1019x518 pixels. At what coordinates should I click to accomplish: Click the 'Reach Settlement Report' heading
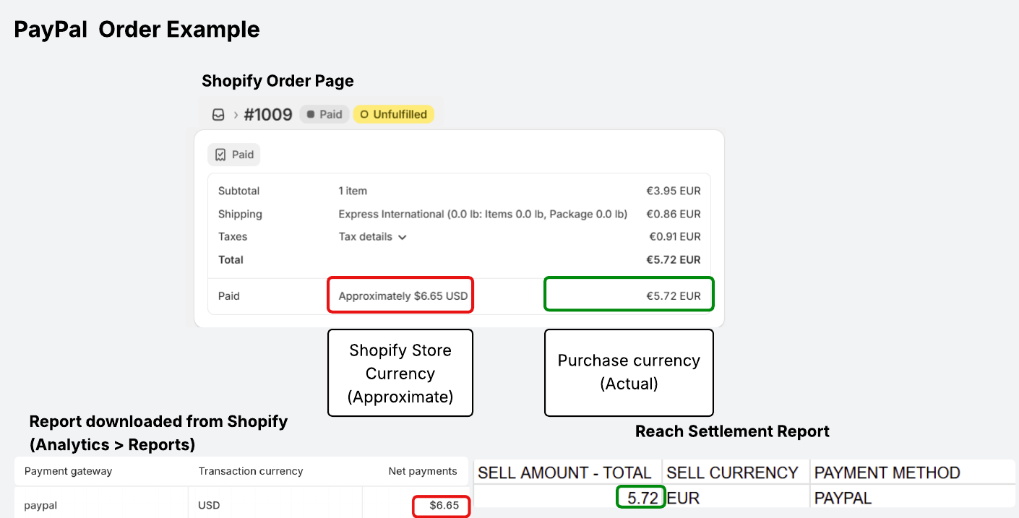tap(732, 431)
